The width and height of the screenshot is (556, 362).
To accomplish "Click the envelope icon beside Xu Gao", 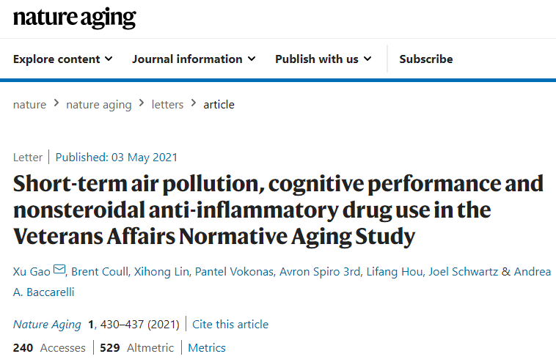I will point(59,269).
